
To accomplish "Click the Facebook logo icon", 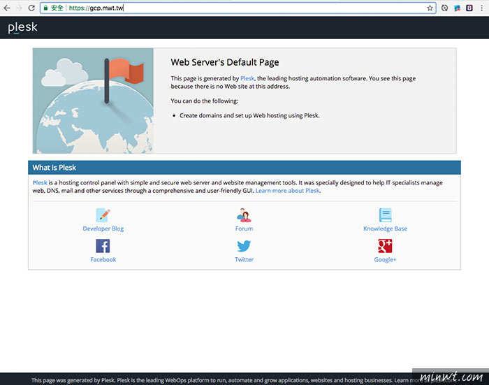I will tap(103, 246).
